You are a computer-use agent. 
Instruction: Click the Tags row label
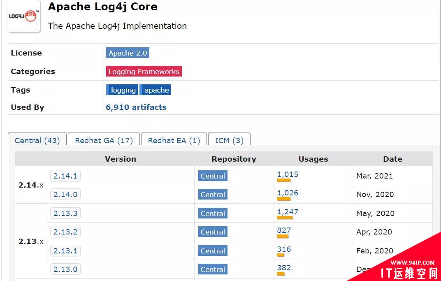pyautogui.click(x=20, y=90)
